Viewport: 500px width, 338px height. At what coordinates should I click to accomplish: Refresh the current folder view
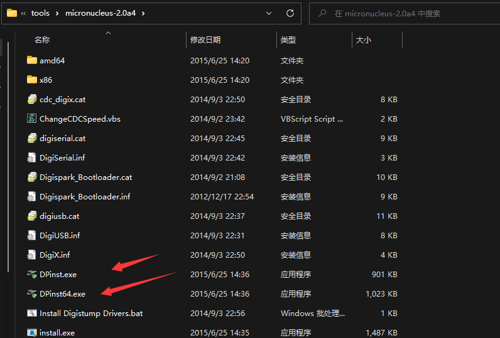[290, 13]
